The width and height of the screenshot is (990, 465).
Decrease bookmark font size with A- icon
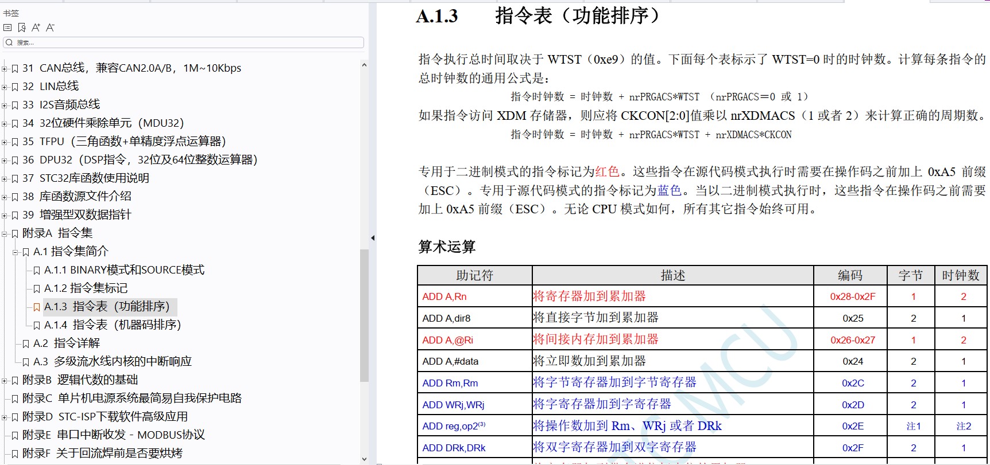click(x=51, y=28)
